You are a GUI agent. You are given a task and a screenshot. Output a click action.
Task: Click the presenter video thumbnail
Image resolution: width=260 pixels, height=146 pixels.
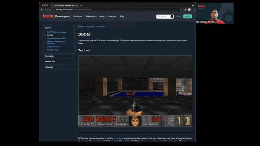click(x=215, y=13)
